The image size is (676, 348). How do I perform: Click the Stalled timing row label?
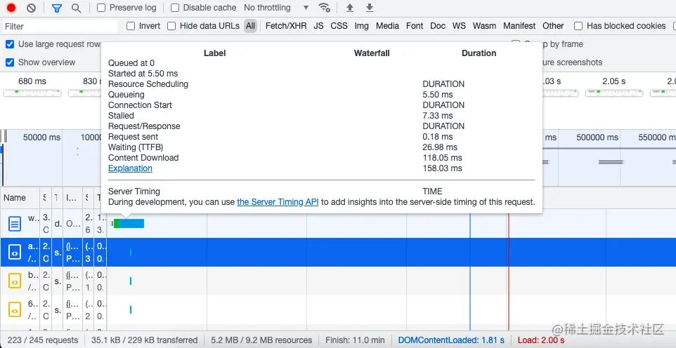point(121,116)
